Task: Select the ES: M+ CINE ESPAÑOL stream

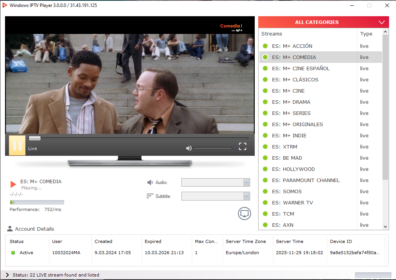Action: pos(301,68)
